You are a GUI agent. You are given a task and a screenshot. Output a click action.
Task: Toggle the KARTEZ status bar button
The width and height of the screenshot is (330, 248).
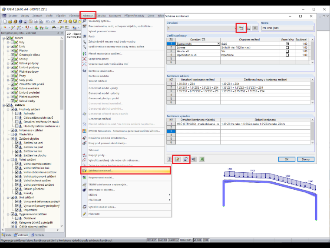(174, 240)
